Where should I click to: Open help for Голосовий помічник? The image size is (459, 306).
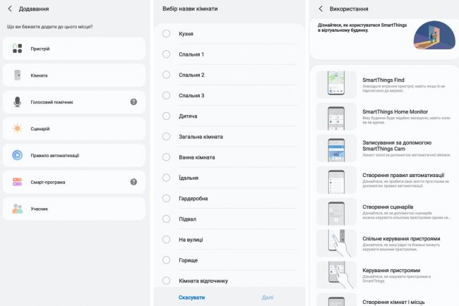tap(133, 102)
